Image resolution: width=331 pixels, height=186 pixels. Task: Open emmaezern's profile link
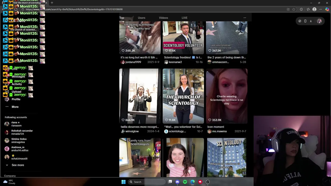tap(221, 62)
